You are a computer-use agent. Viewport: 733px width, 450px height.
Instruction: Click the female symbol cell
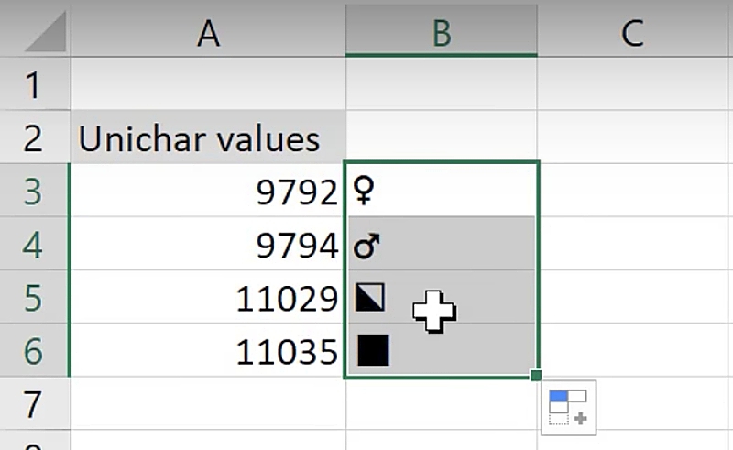pyautogui.click(x=442, y=192)
